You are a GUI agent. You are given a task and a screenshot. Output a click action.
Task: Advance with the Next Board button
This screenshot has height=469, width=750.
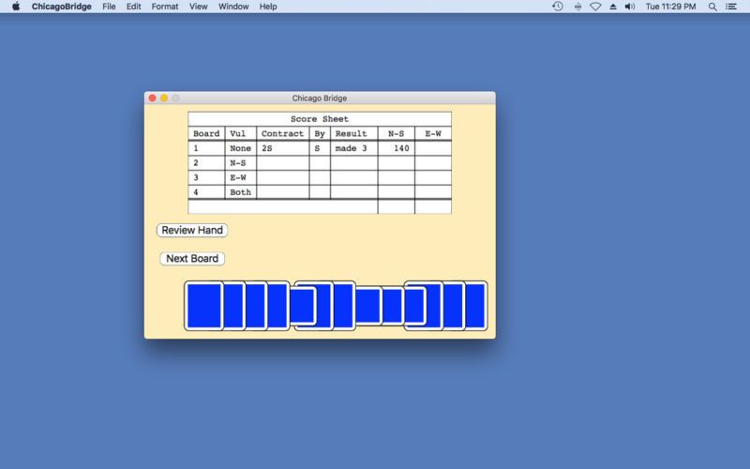click(192, 259)
